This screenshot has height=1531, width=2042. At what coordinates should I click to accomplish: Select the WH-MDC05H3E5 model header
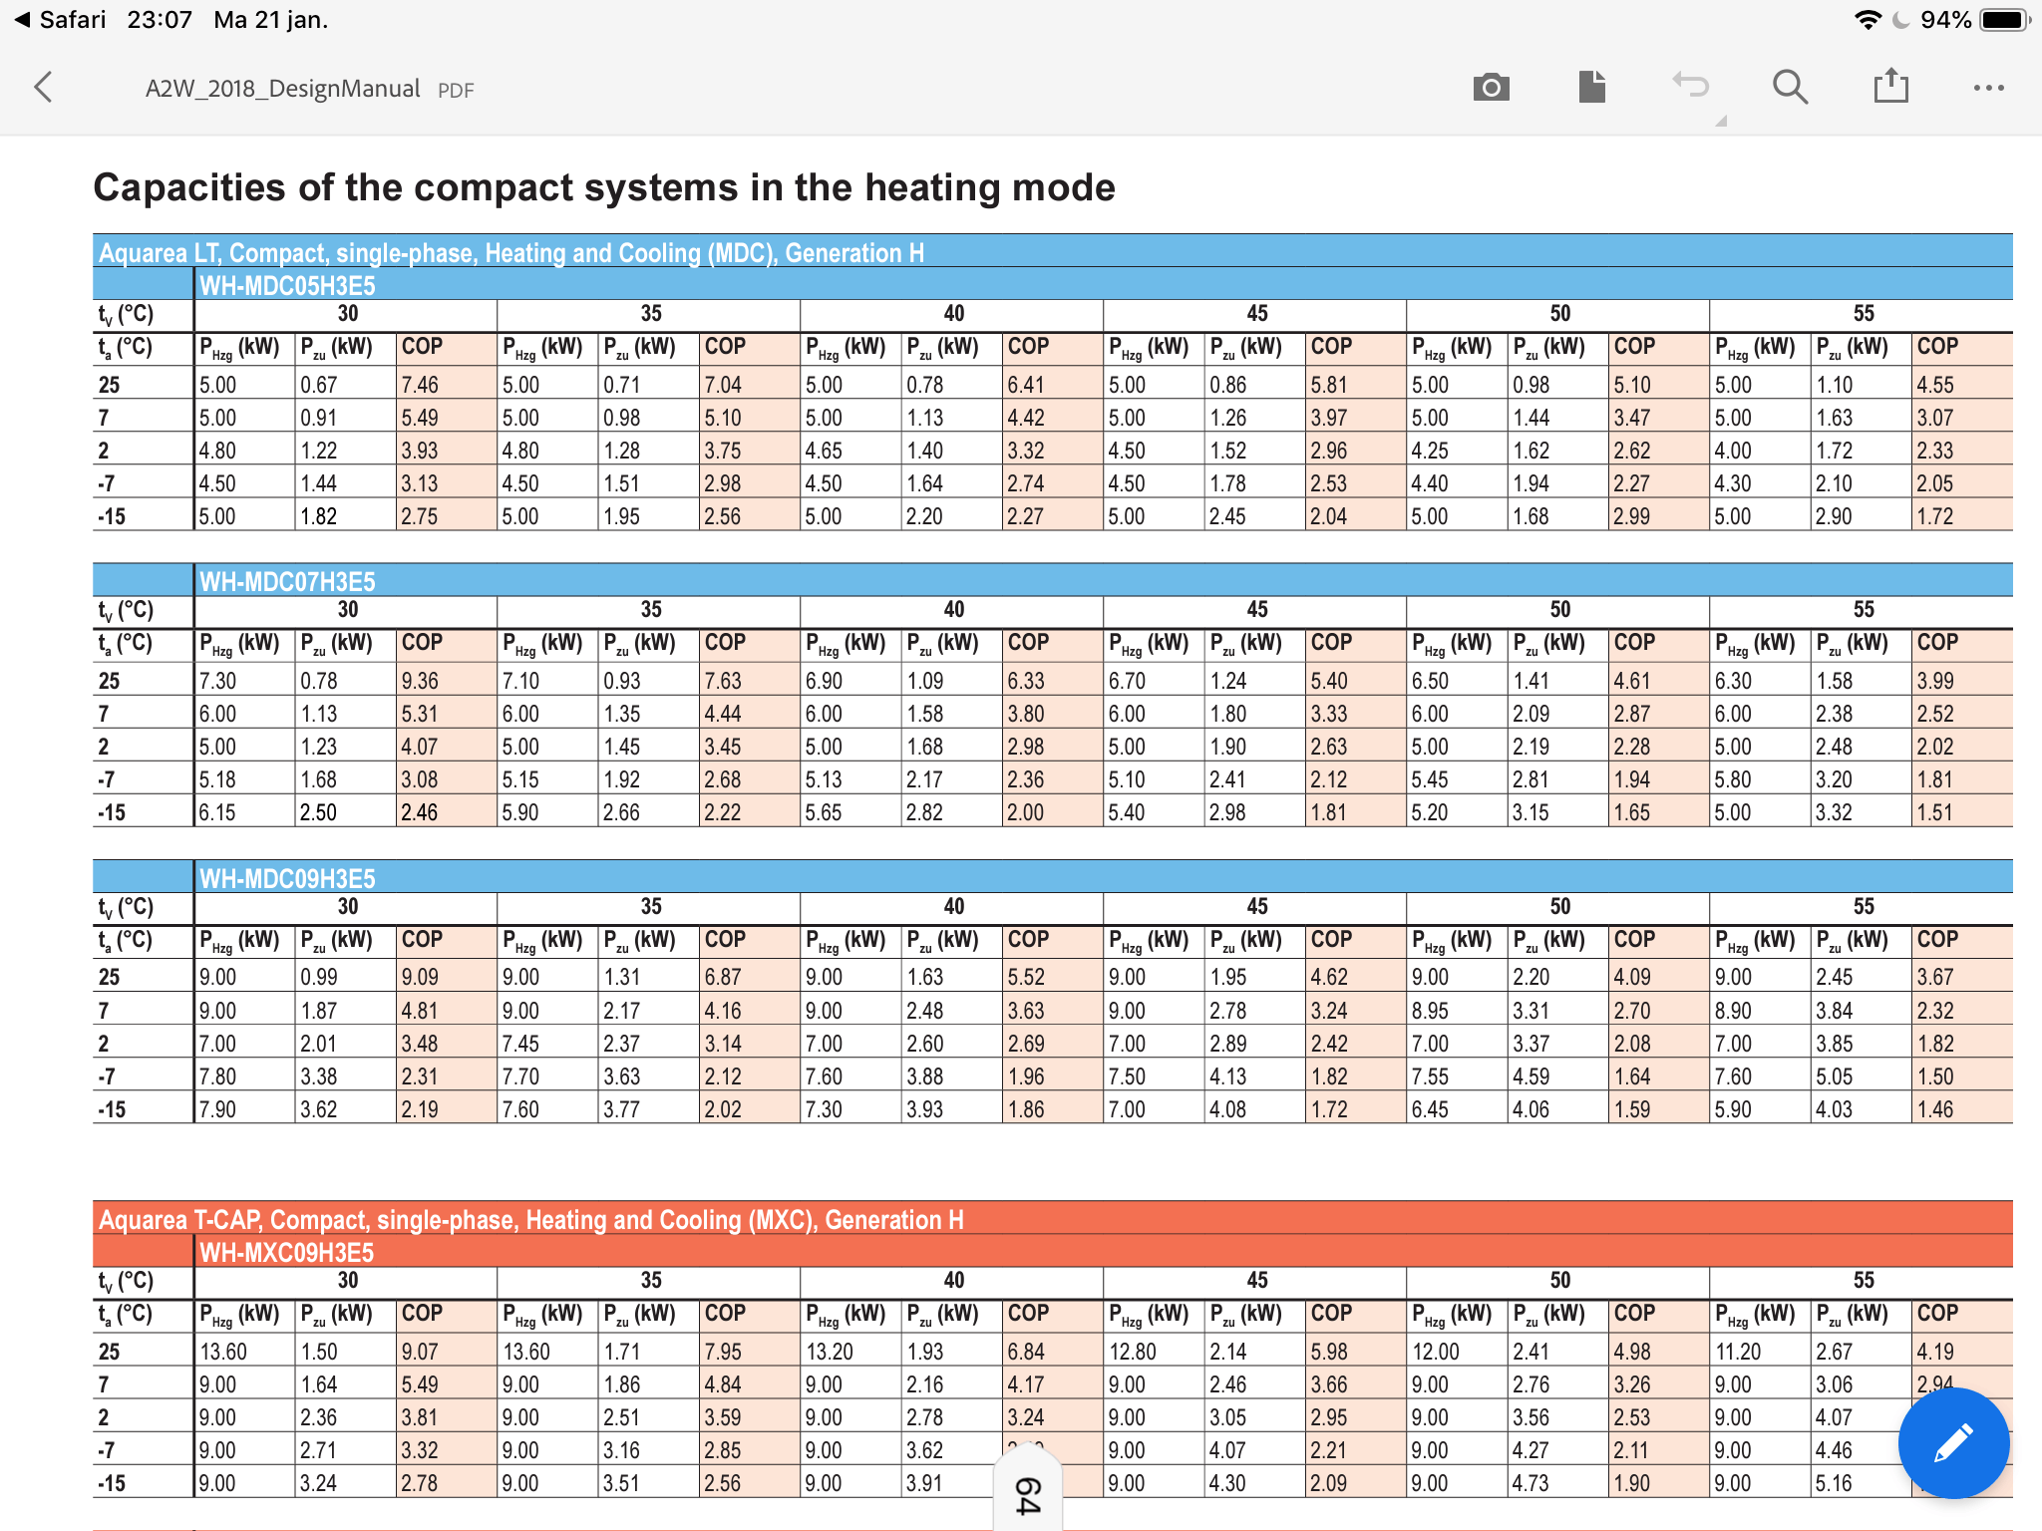coord(287,286)
